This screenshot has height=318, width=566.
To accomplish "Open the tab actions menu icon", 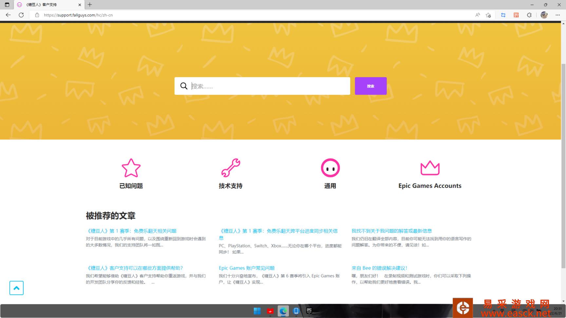I will click(x=7, y=5).
